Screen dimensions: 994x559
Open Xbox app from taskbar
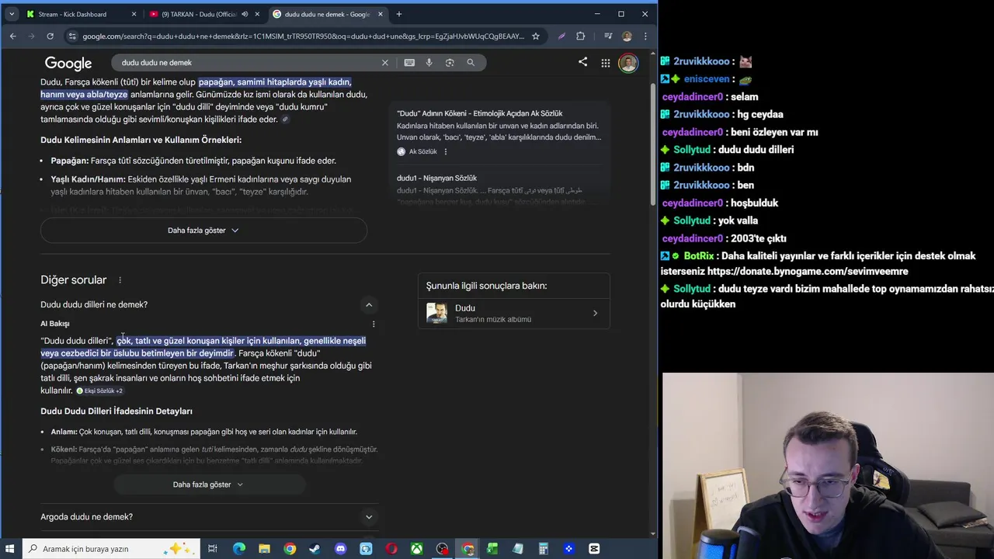(x=416, y=549)
